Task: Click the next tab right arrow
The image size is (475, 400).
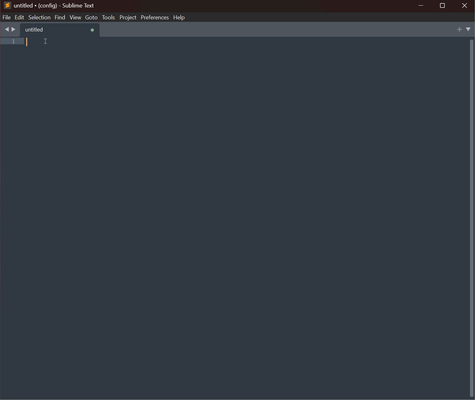Action: 13,29
